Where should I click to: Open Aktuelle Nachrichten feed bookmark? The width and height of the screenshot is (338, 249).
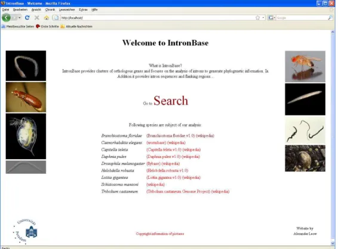pos(77,26)
